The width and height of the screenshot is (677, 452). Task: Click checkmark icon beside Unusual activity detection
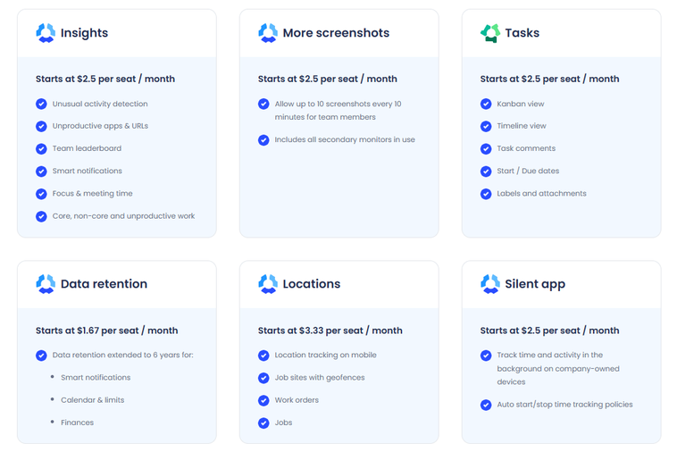[x=41, y=104]
